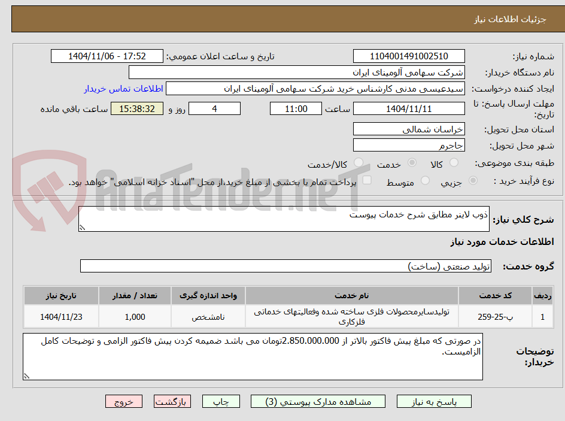This screenshot has height=421, width=565.
Task: Click the تاریخ نیاز column header
Action: coord(61,296)
